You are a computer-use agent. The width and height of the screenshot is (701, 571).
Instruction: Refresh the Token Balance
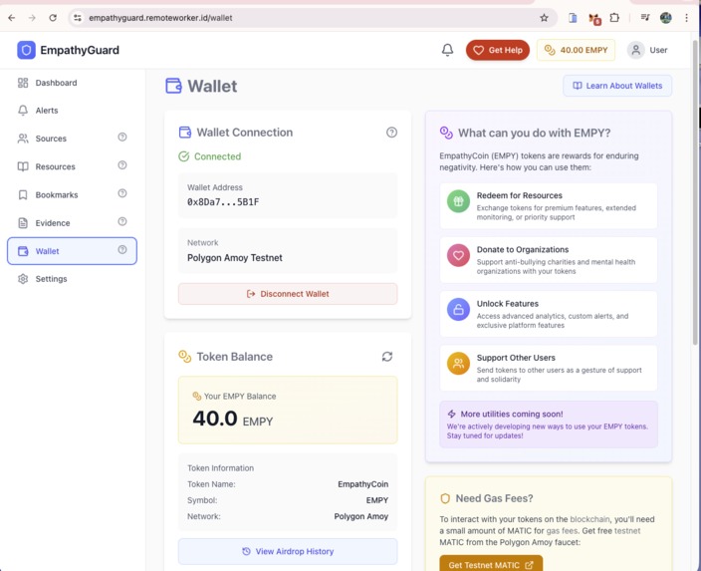[x=387, y=357]
